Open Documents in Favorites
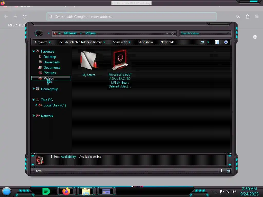Viewport: 263px width, 197px height. coord(52,67)
